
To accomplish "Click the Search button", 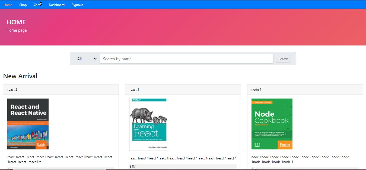I will click(283, 59).
